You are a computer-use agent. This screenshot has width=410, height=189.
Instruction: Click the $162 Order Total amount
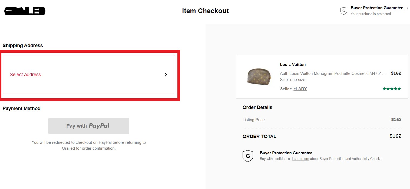395,136
